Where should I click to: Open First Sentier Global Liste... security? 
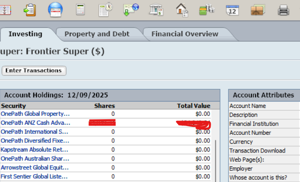coord(34,177)
